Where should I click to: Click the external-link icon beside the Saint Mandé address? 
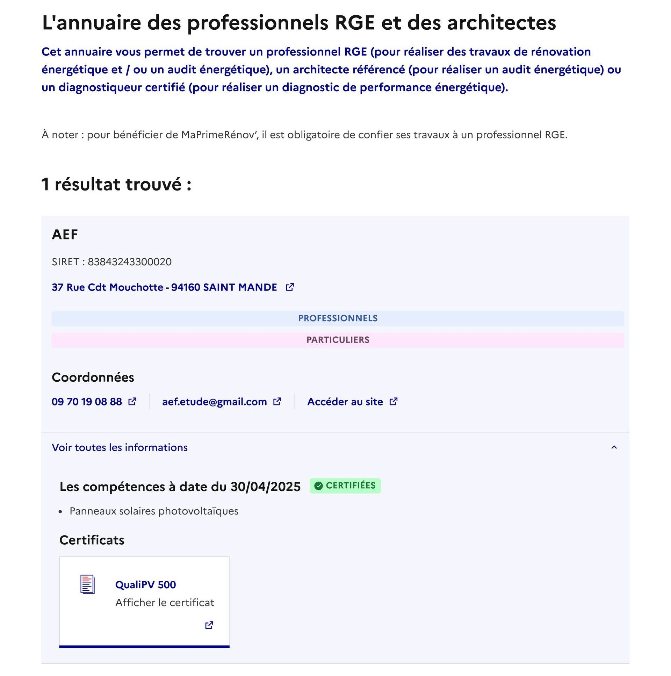coord(290,287)
